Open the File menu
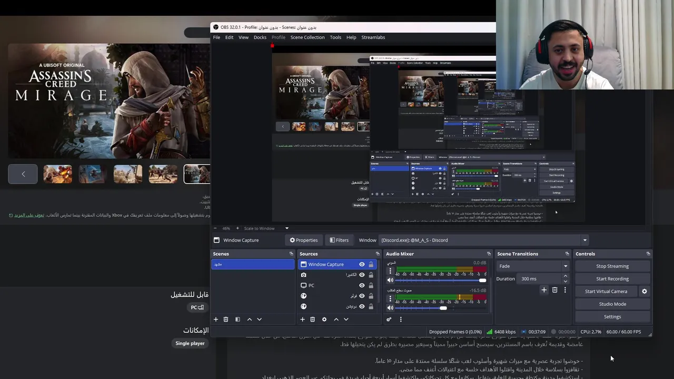Image resolution: width=674 pixels, height=379 pixels. pos(216,37)
